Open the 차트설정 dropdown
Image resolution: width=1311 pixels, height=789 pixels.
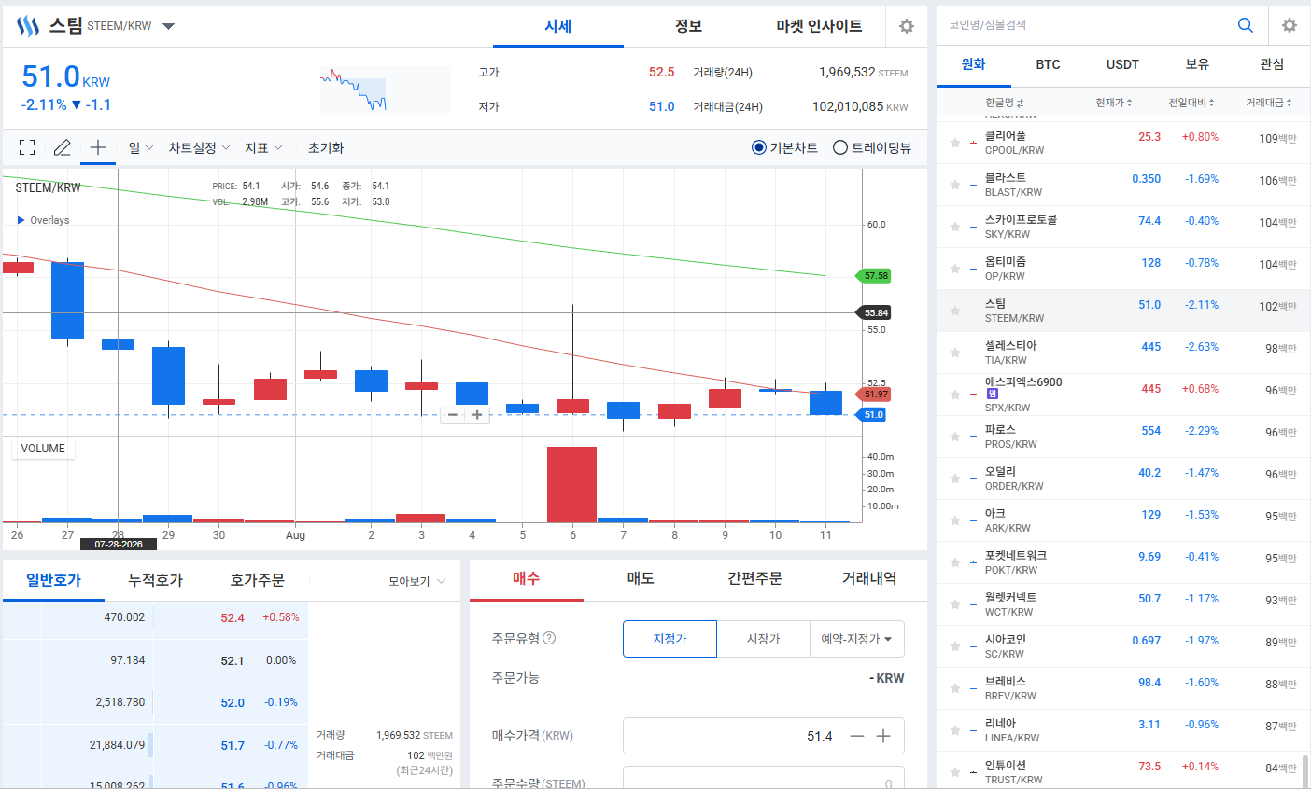pyautogui.click(x=199, y=147)
